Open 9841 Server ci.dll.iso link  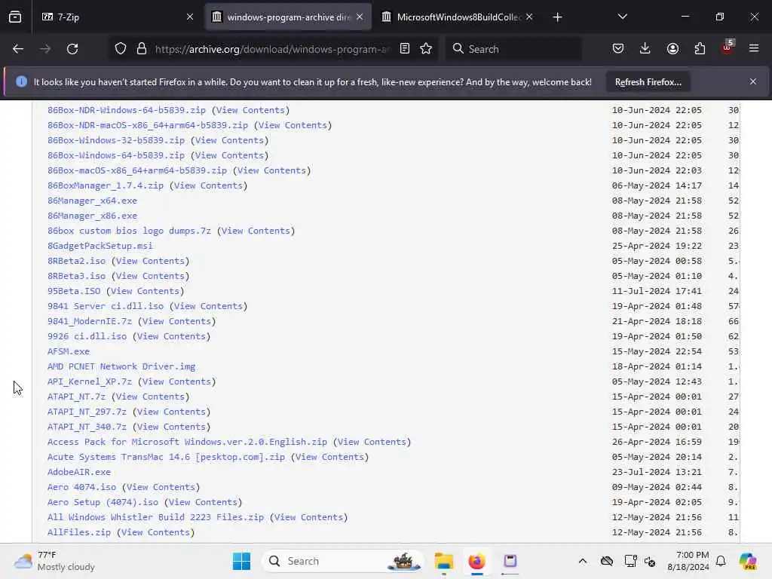coord(106,306)
